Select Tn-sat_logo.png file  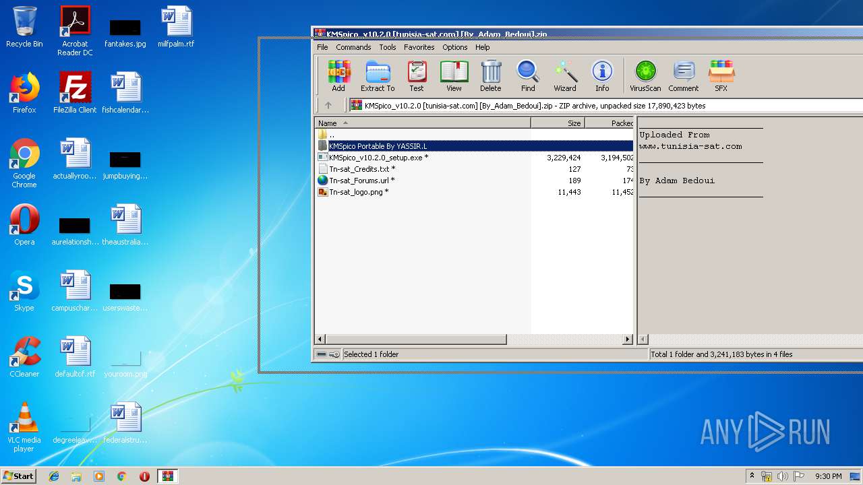tap(474, 192)
